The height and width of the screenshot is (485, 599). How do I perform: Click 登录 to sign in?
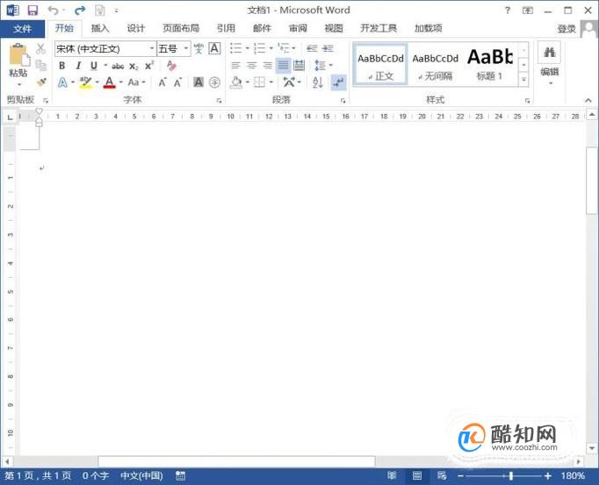tap(567, 29)
